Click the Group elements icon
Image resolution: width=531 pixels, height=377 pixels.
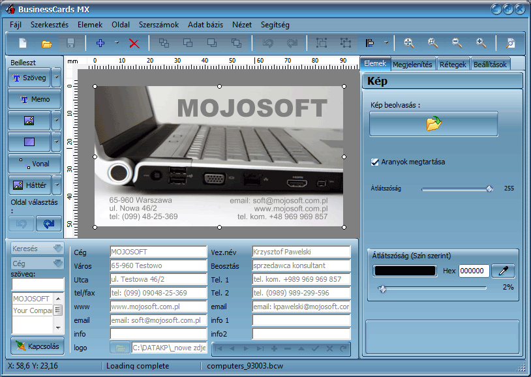coord(322,43)
